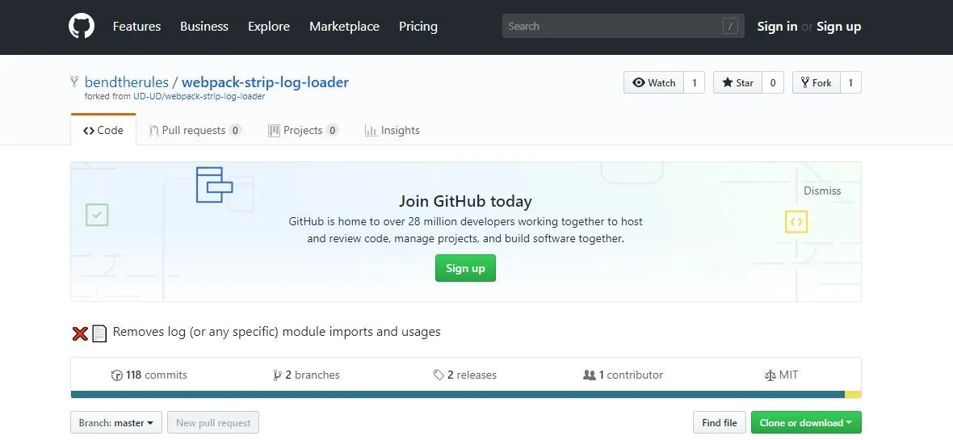The image size is (953, 440).
Task: Click the New pull request button
Action: (213, 422)
